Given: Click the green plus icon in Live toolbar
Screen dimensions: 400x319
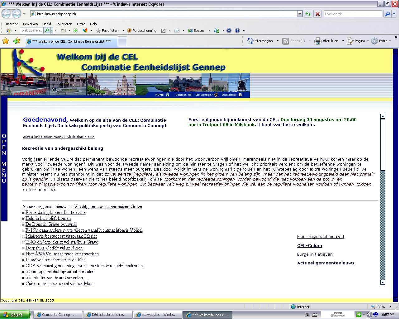Looking at the screenshot, I should coord(75,31).
